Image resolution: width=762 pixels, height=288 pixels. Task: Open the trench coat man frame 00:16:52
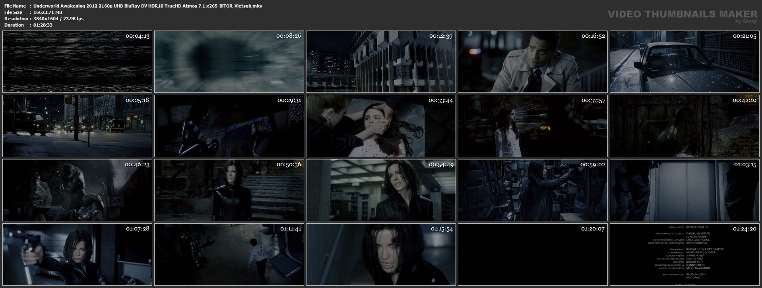pos(533,62)
